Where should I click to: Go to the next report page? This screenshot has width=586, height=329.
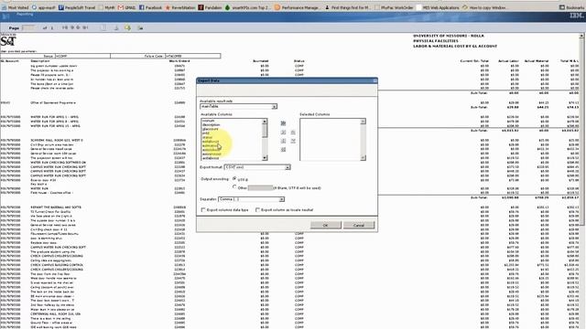78,27
